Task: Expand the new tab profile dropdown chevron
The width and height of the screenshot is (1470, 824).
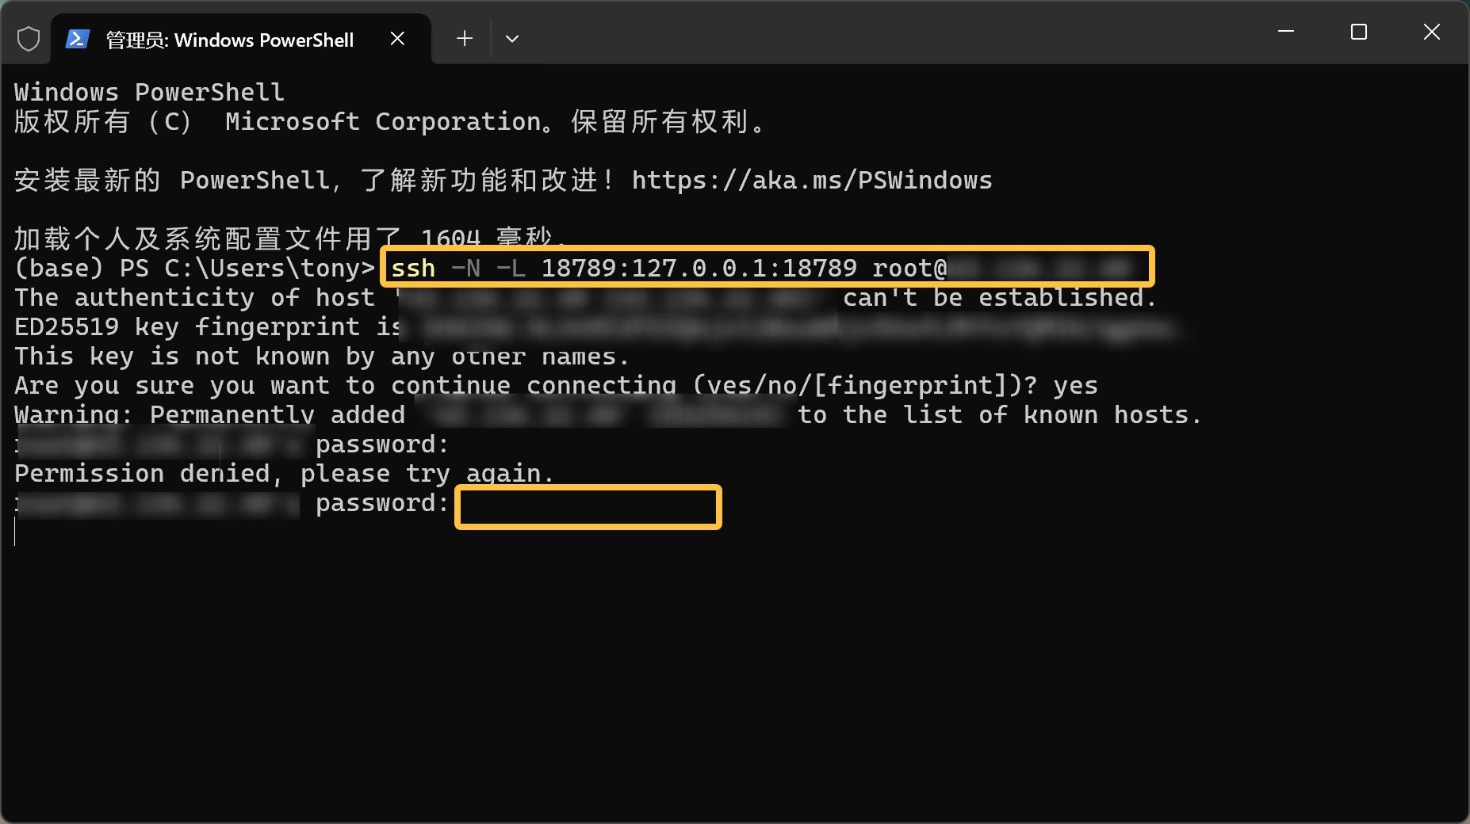Action: (512, 38)
